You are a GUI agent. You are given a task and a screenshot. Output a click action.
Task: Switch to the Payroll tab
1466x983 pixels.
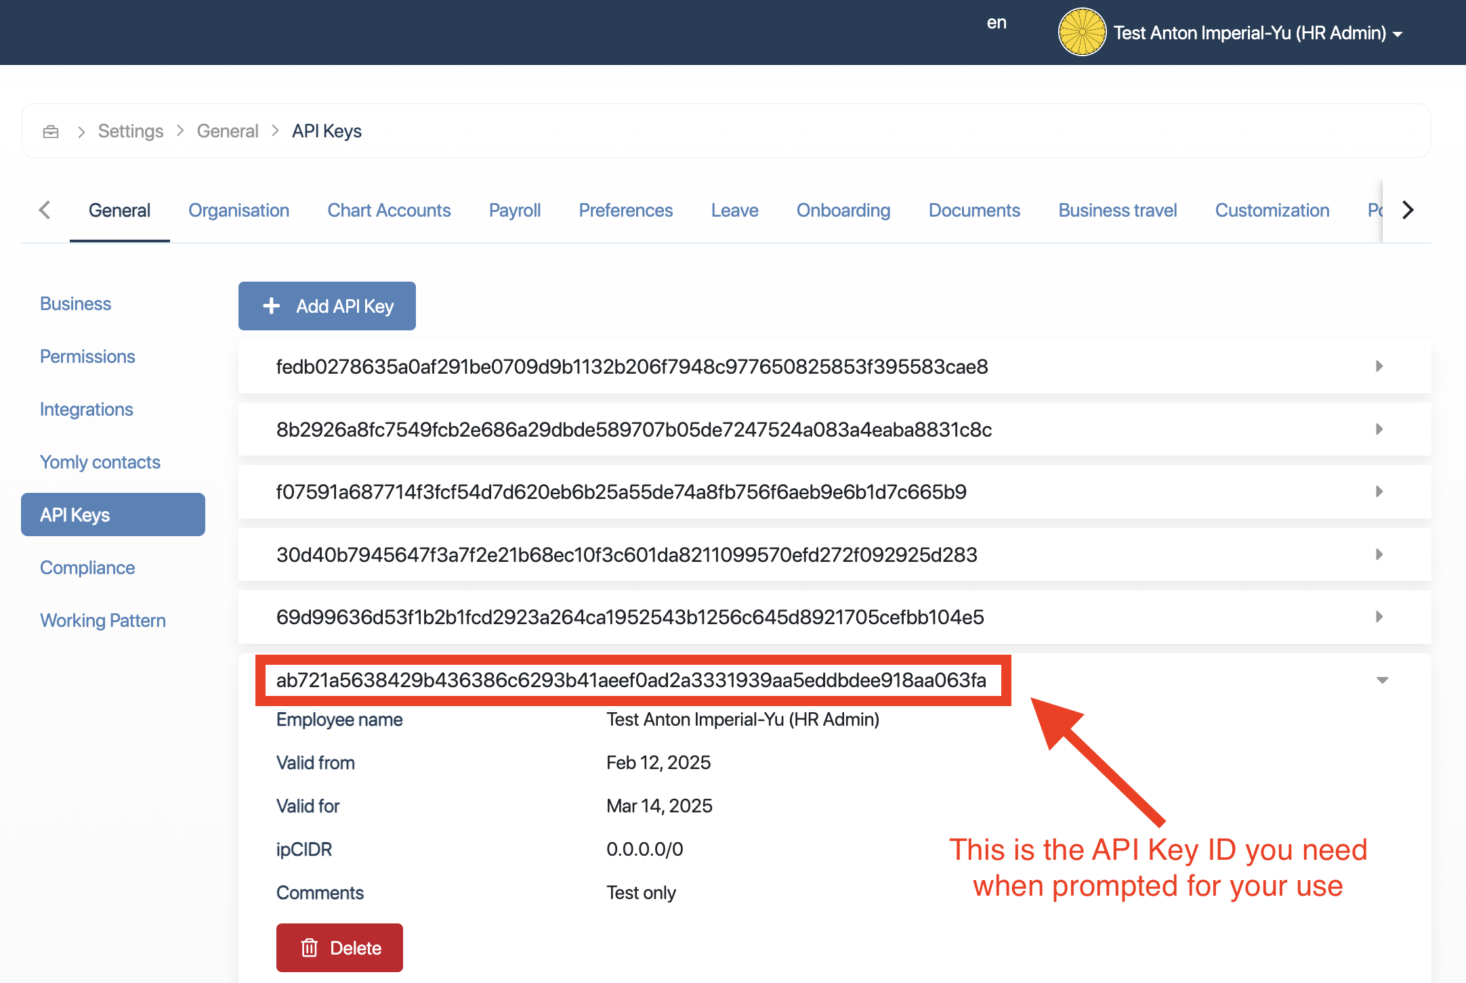(514, 211)
